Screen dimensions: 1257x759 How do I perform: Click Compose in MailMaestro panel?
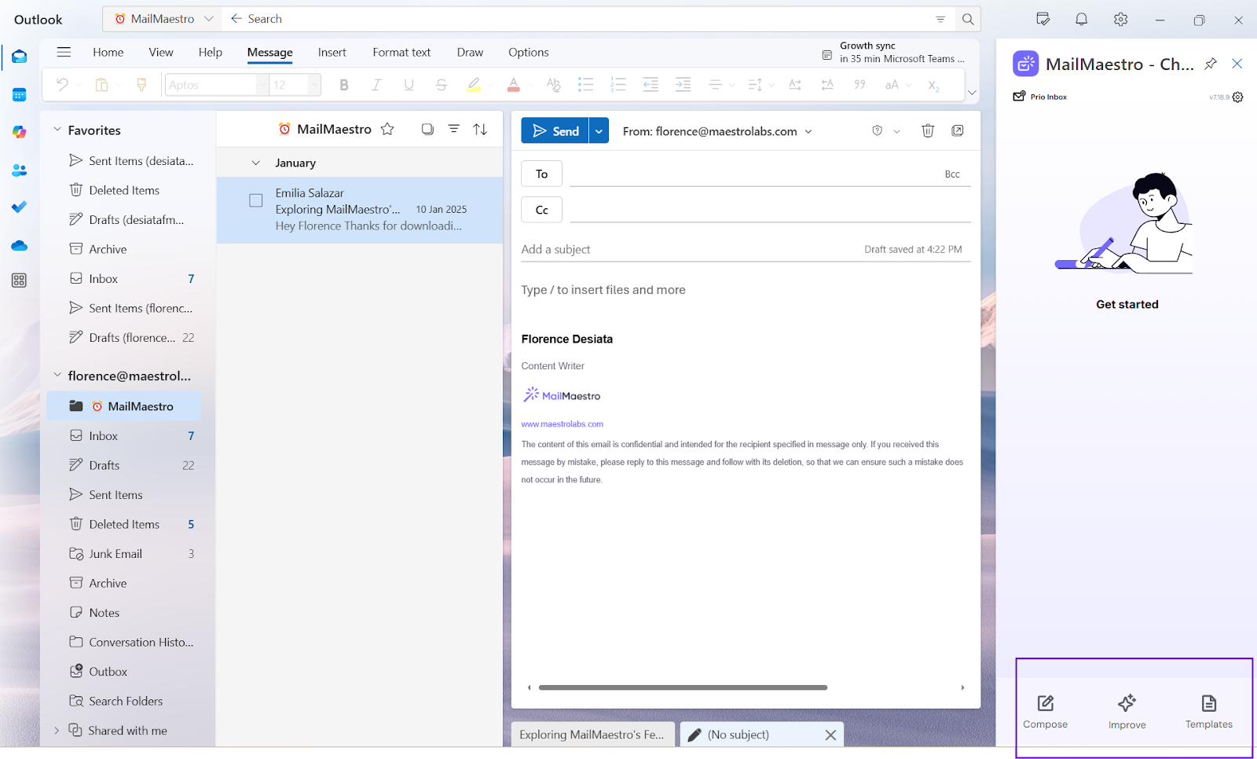1045,712
